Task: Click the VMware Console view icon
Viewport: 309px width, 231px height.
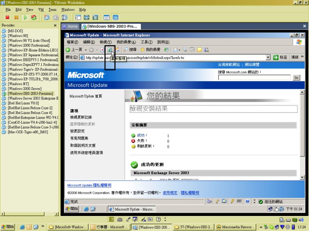Action: pyautogui.click(x=115, y=17)
